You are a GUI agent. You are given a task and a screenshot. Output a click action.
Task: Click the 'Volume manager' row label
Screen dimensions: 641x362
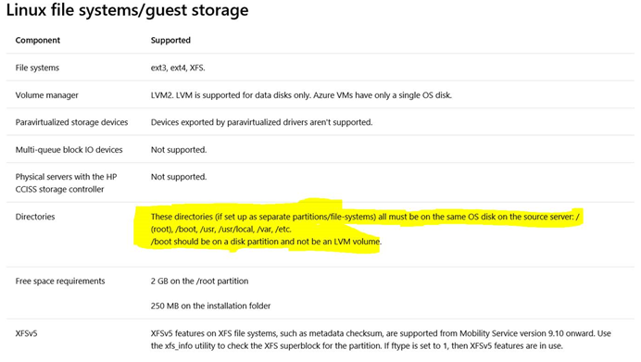46,95
